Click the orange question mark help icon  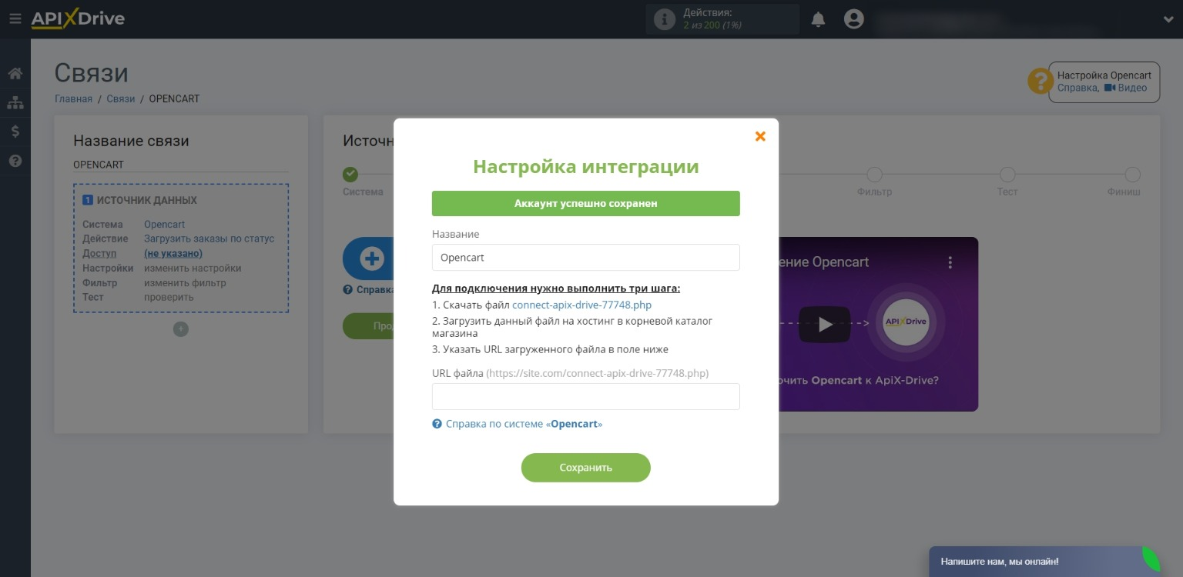coord(1040,82)
